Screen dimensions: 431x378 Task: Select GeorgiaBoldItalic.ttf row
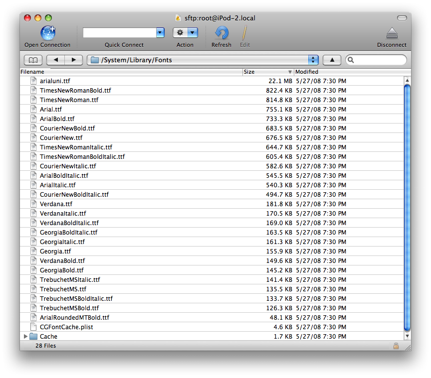(212, 233)
